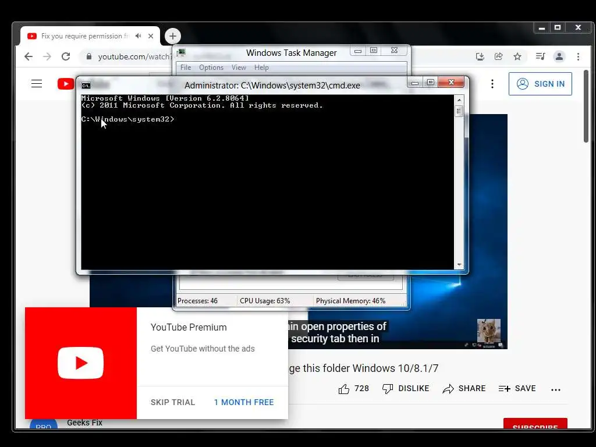Click SHARE below the video

pos(464,388)
